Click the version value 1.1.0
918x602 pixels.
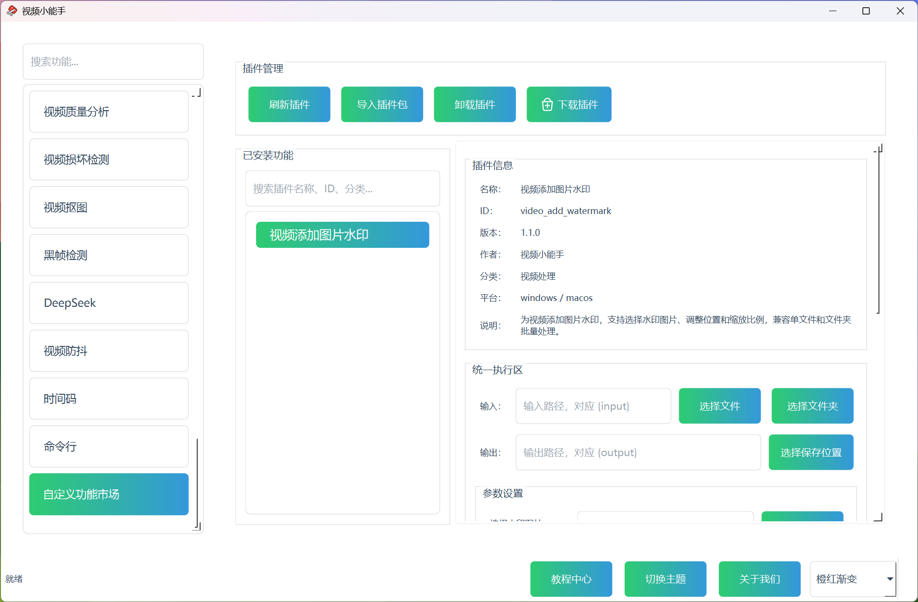point(530,232)
